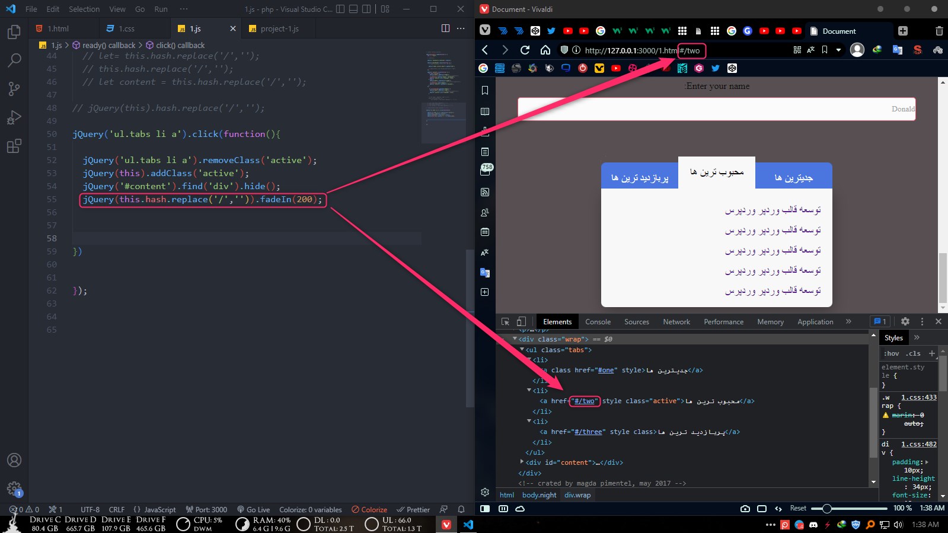This screenshot has height=533, width=948.
Task: Reload the page in Vivaldi
Action: (525, 50)
